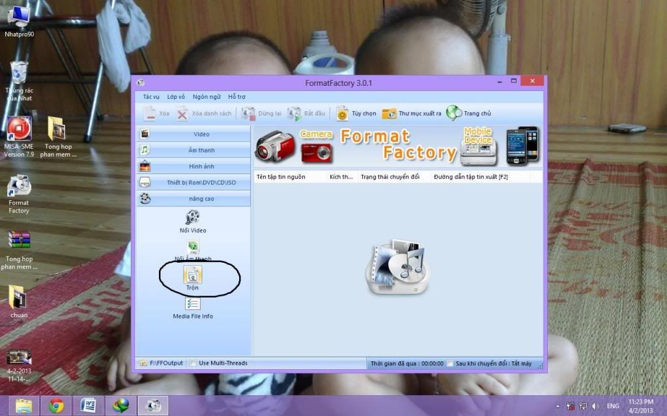The height and width of the screenshot is (416, 667).
Task: Switch to Format Factory taskbar button
Action: click(x=153, y=406)
